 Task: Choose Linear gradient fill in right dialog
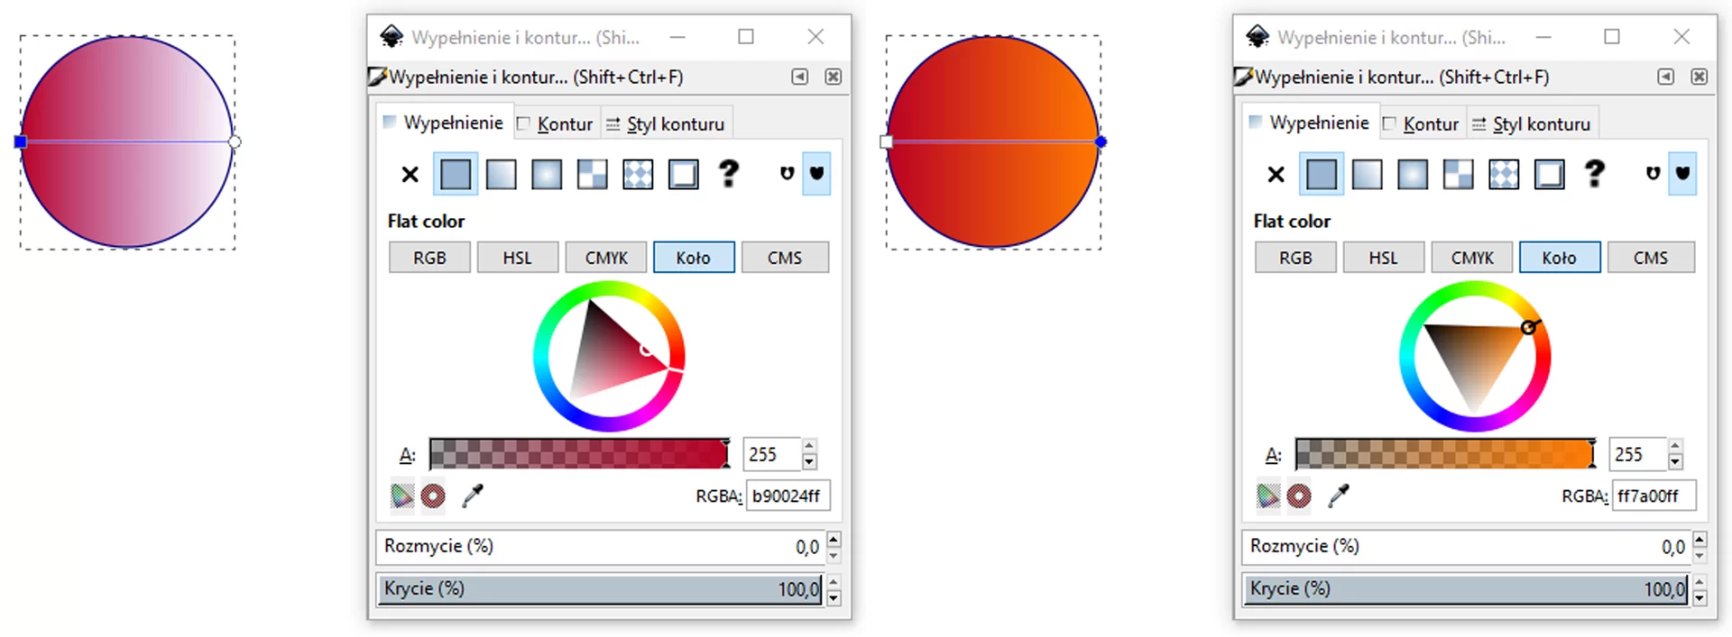tap(1367, 174)
